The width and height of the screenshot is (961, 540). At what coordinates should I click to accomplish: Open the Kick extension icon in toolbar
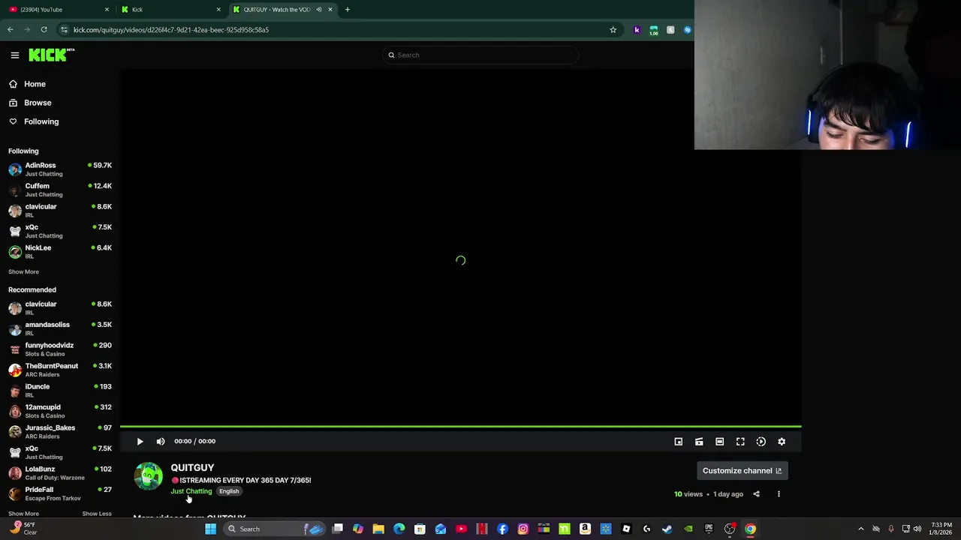click(x=637, y=30)
